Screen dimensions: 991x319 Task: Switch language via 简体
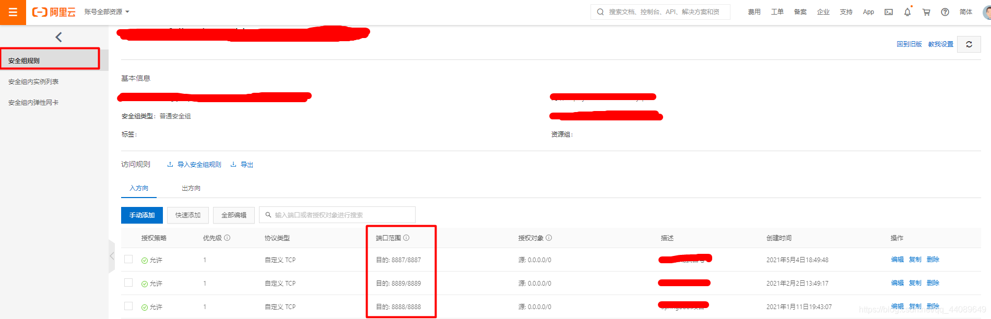[x=966, y=12]
